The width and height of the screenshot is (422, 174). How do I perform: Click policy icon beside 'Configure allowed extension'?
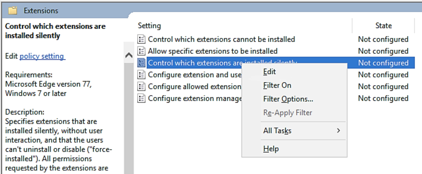tap(141, 86)
